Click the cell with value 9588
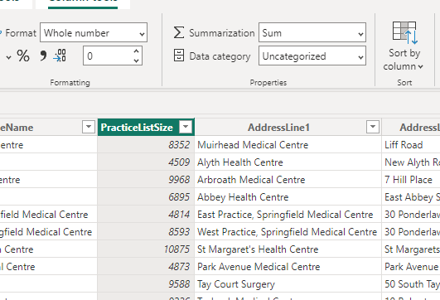 point(146,284)
